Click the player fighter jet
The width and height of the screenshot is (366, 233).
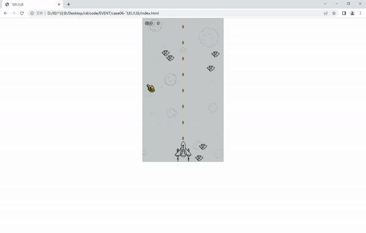[x=183, y=151]
